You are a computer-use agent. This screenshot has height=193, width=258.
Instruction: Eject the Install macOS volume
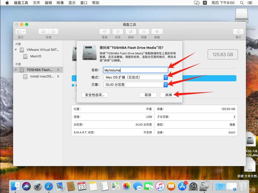tap(58, 76)
